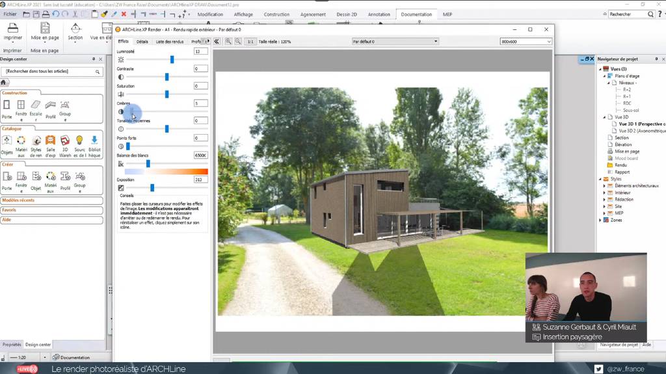Open the Modification ribbon tab
This screenshot has width=666, height=374.
[210, 14]
